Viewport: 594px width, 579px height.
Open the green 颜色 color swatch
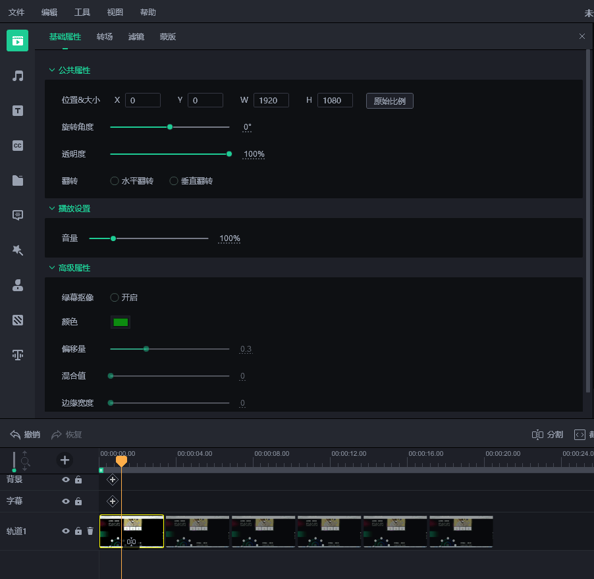tap(120, 322)
